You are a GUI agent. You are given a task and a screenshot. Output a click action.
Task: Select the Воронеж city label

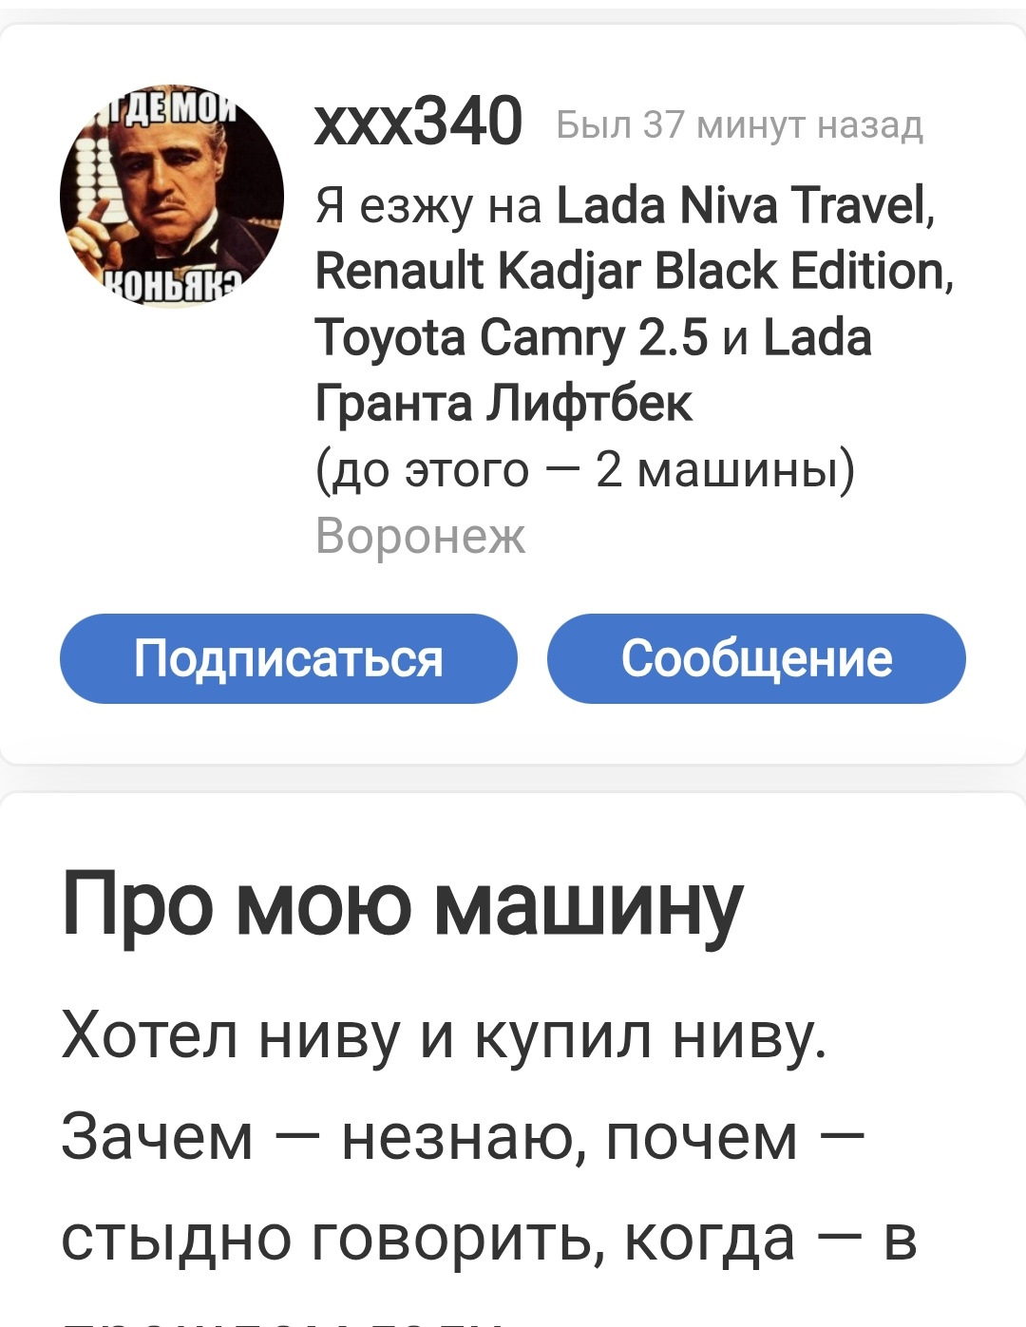(x=420, y=537)
